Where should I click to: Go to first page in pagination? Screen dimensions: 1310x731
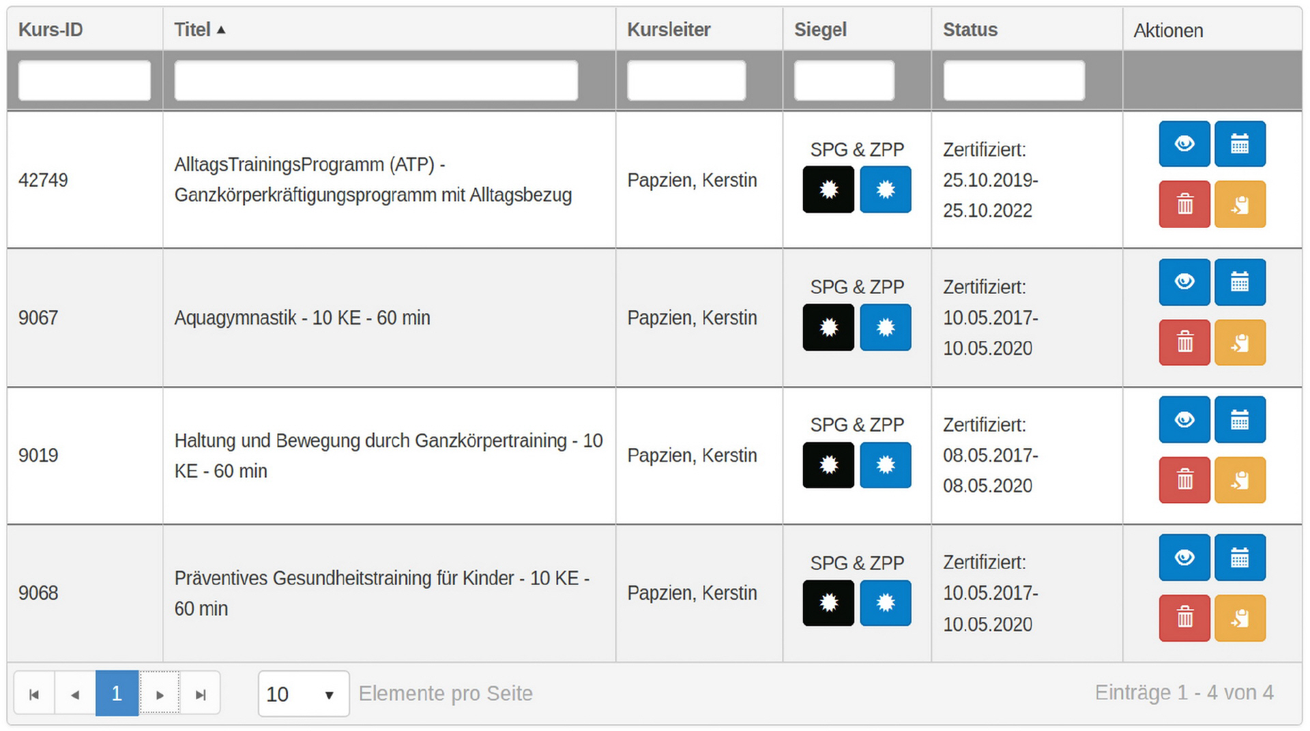click(34, 694)
